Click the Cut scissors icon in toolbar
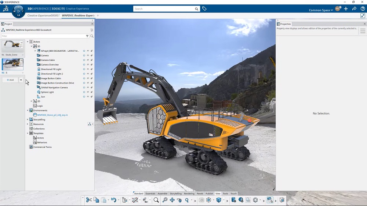Viewport: 367px width, 206px height. pyautogui.click(x=89, y=200)
